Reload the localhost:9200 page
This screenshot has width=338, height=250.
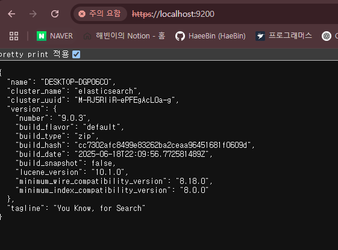(55, 14)
